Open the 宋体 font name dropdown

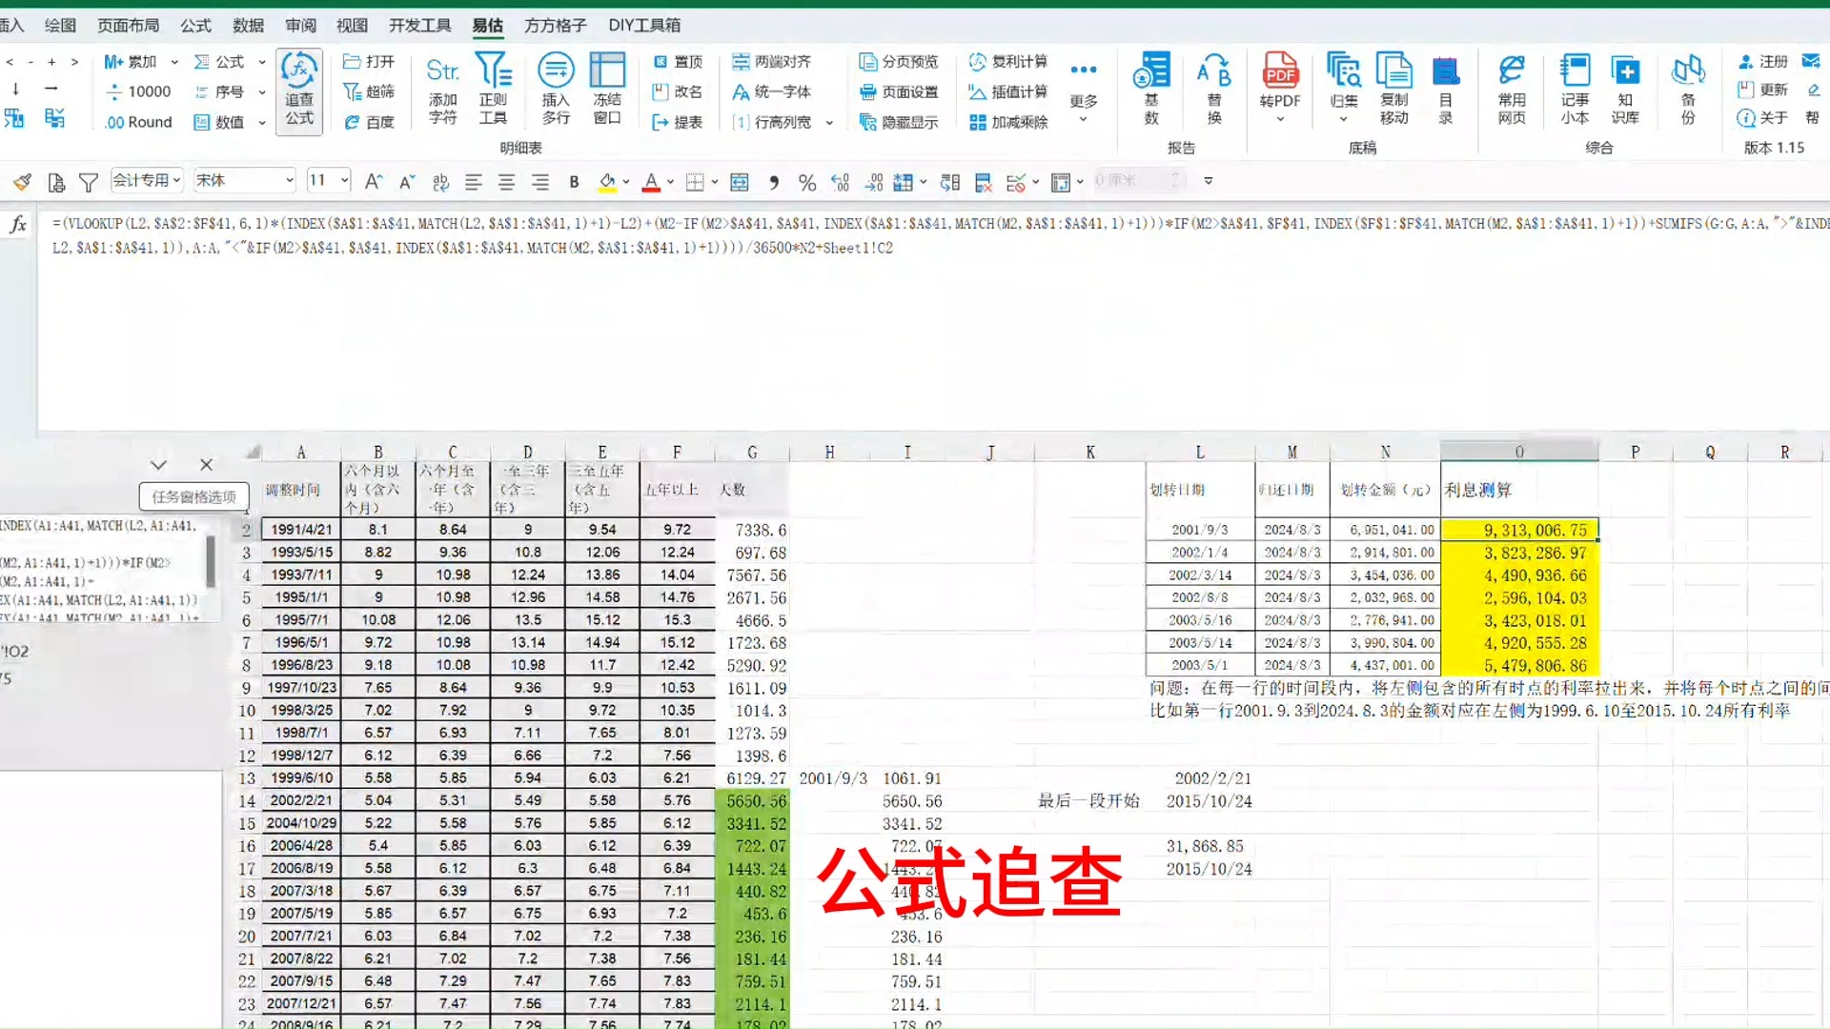pos(289,180)
